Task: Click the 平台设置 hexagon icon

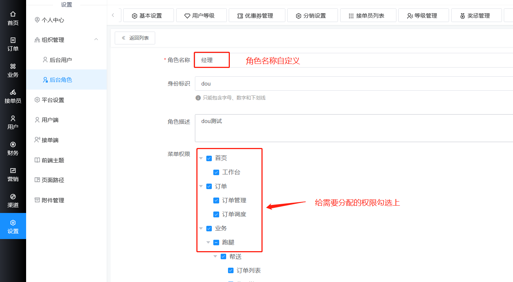Action: [x=37, y=100]
